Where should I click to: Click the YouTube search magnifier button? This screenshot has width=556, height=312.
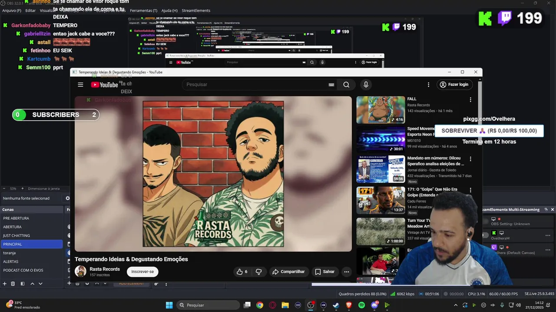tap(346, 84)
